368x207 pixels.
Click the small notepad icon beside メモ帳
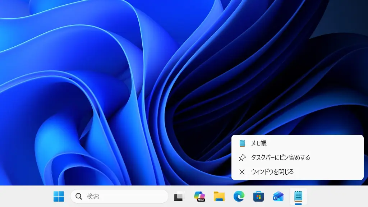pos(242,143)
